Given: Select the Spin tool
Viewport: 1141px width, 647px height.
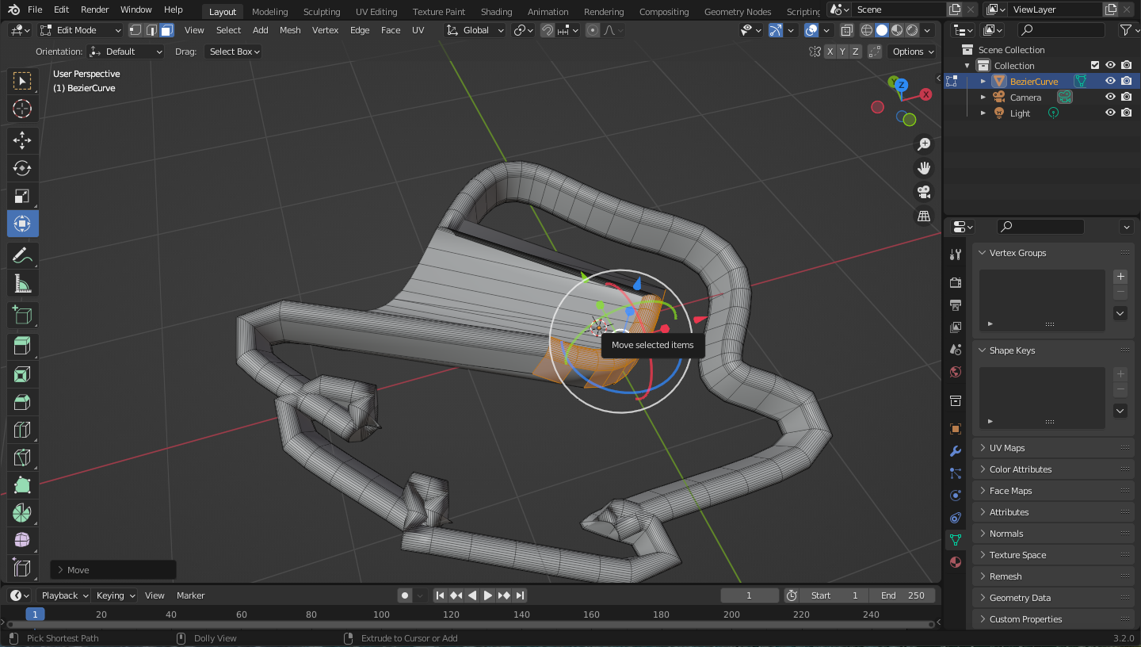Looking at the screenshot, I should click(22, 513).
